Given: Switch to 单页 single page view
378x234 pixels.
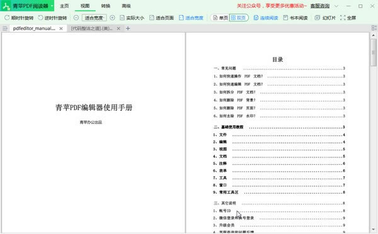Looking at the screenshot, I should click(220, 18).
